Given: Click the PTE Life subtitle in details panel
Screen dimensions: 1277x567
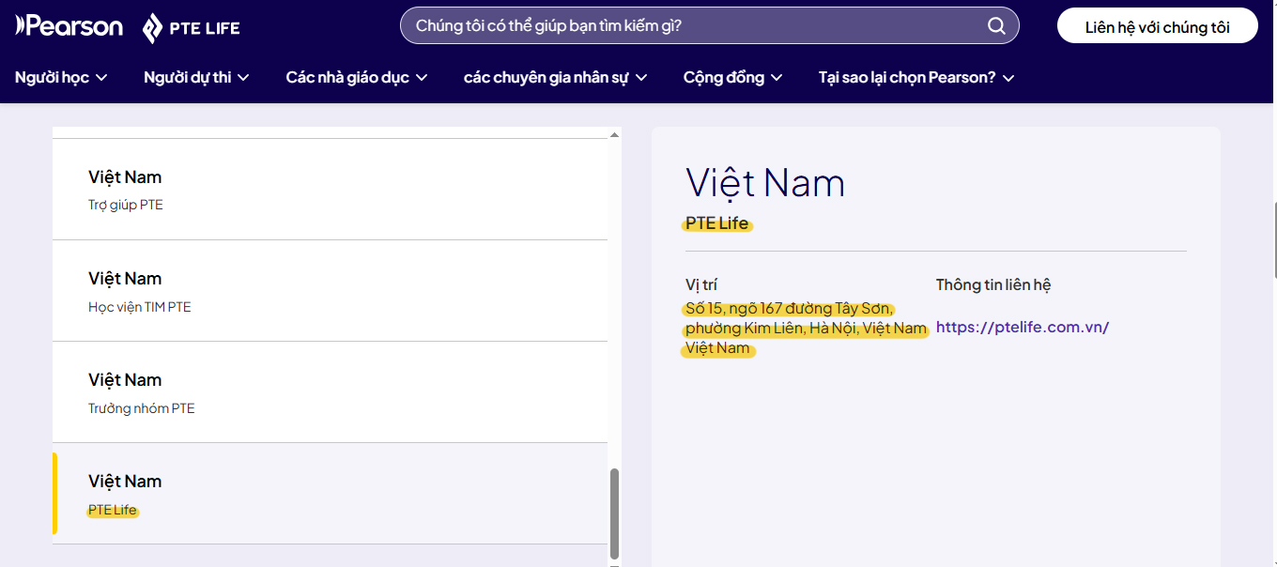Looking at the screenshot, I should coord(717,223).
